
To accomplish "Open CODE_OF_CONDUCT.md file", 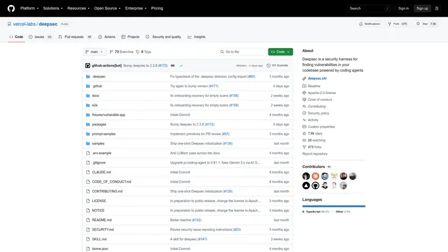I will (x=111, y=181).
